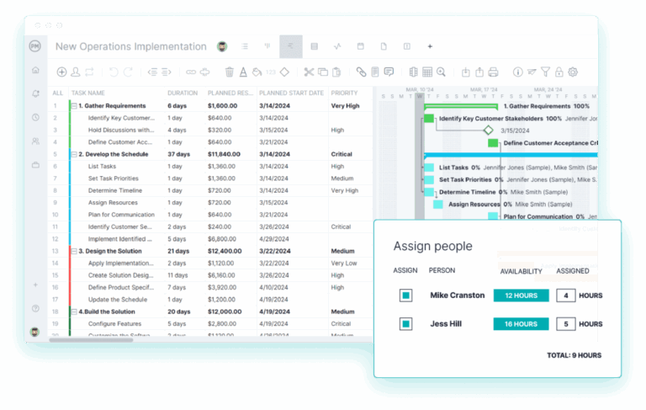Click the PM logo icon
The image size is (646, 410).
[x=35, y=46]
